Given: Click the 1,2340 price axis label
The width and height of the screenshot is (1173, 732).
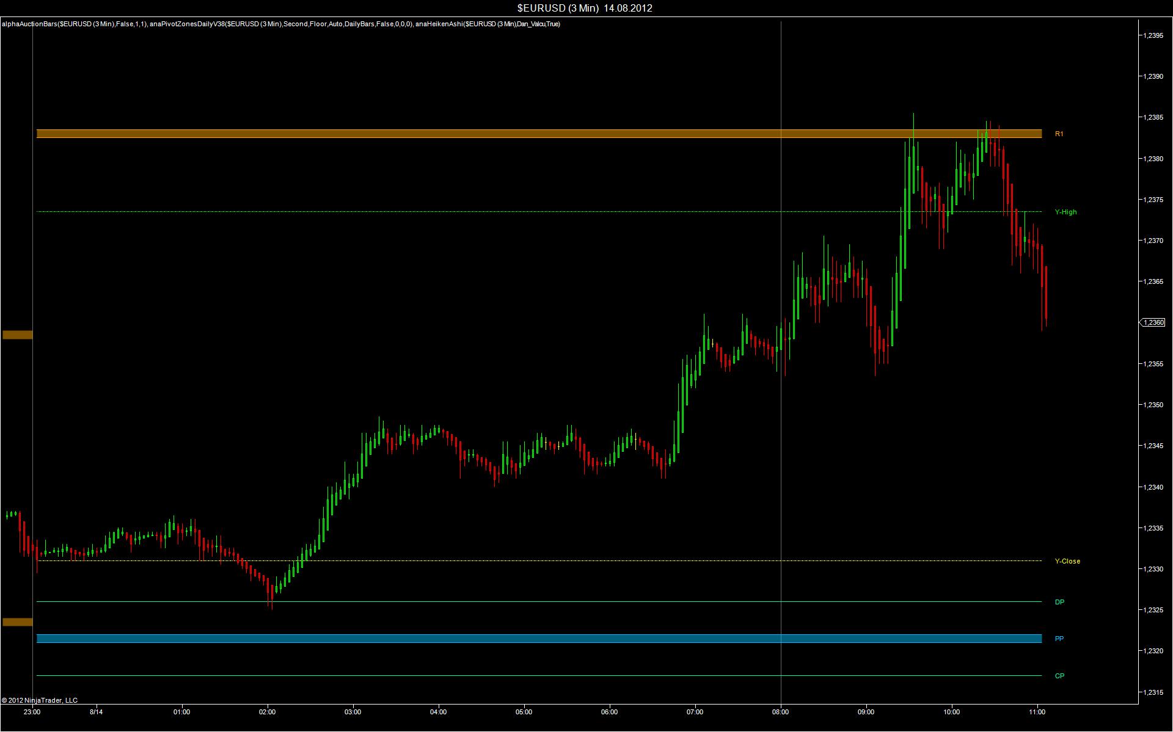Looking at the screenshot, I should 1153,487.
